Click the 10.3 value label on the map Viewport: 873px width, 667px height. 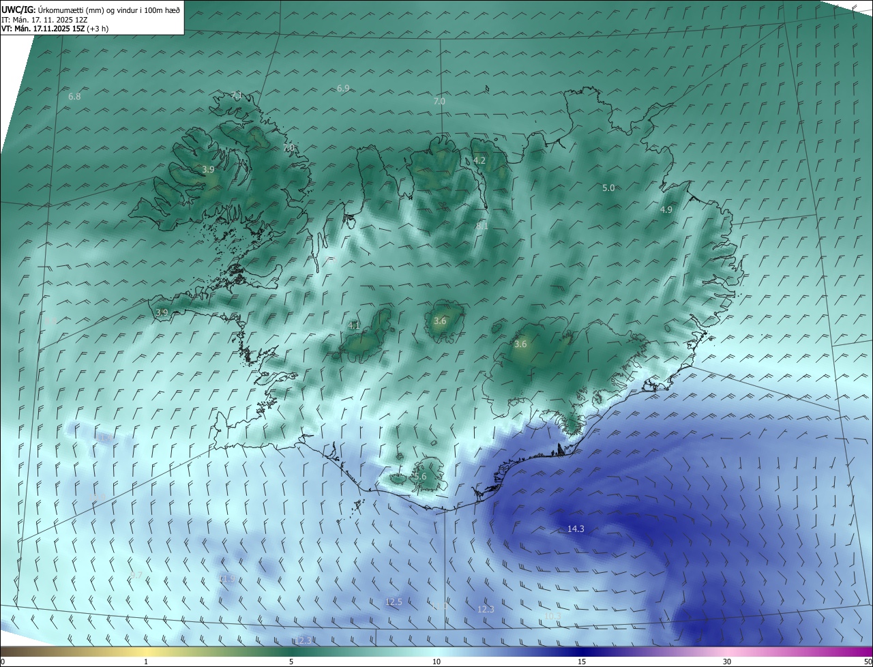(x=552, y=617)
